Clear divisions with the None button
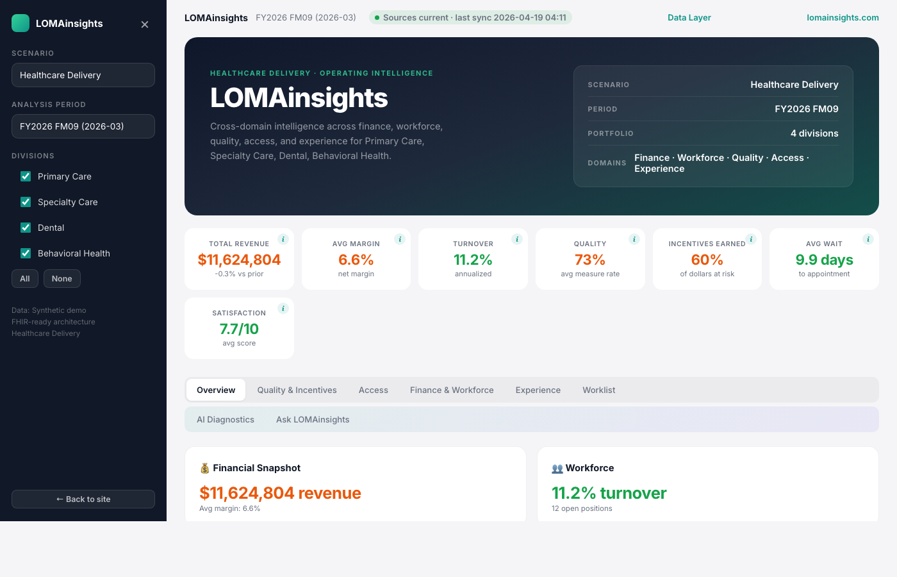Viewport: 897px width, 577px height. tap(62, 279)
